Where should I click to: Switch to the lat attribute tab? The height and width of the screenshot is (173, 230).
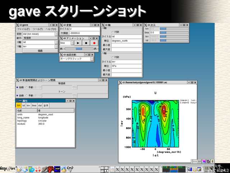click(24, 106)
